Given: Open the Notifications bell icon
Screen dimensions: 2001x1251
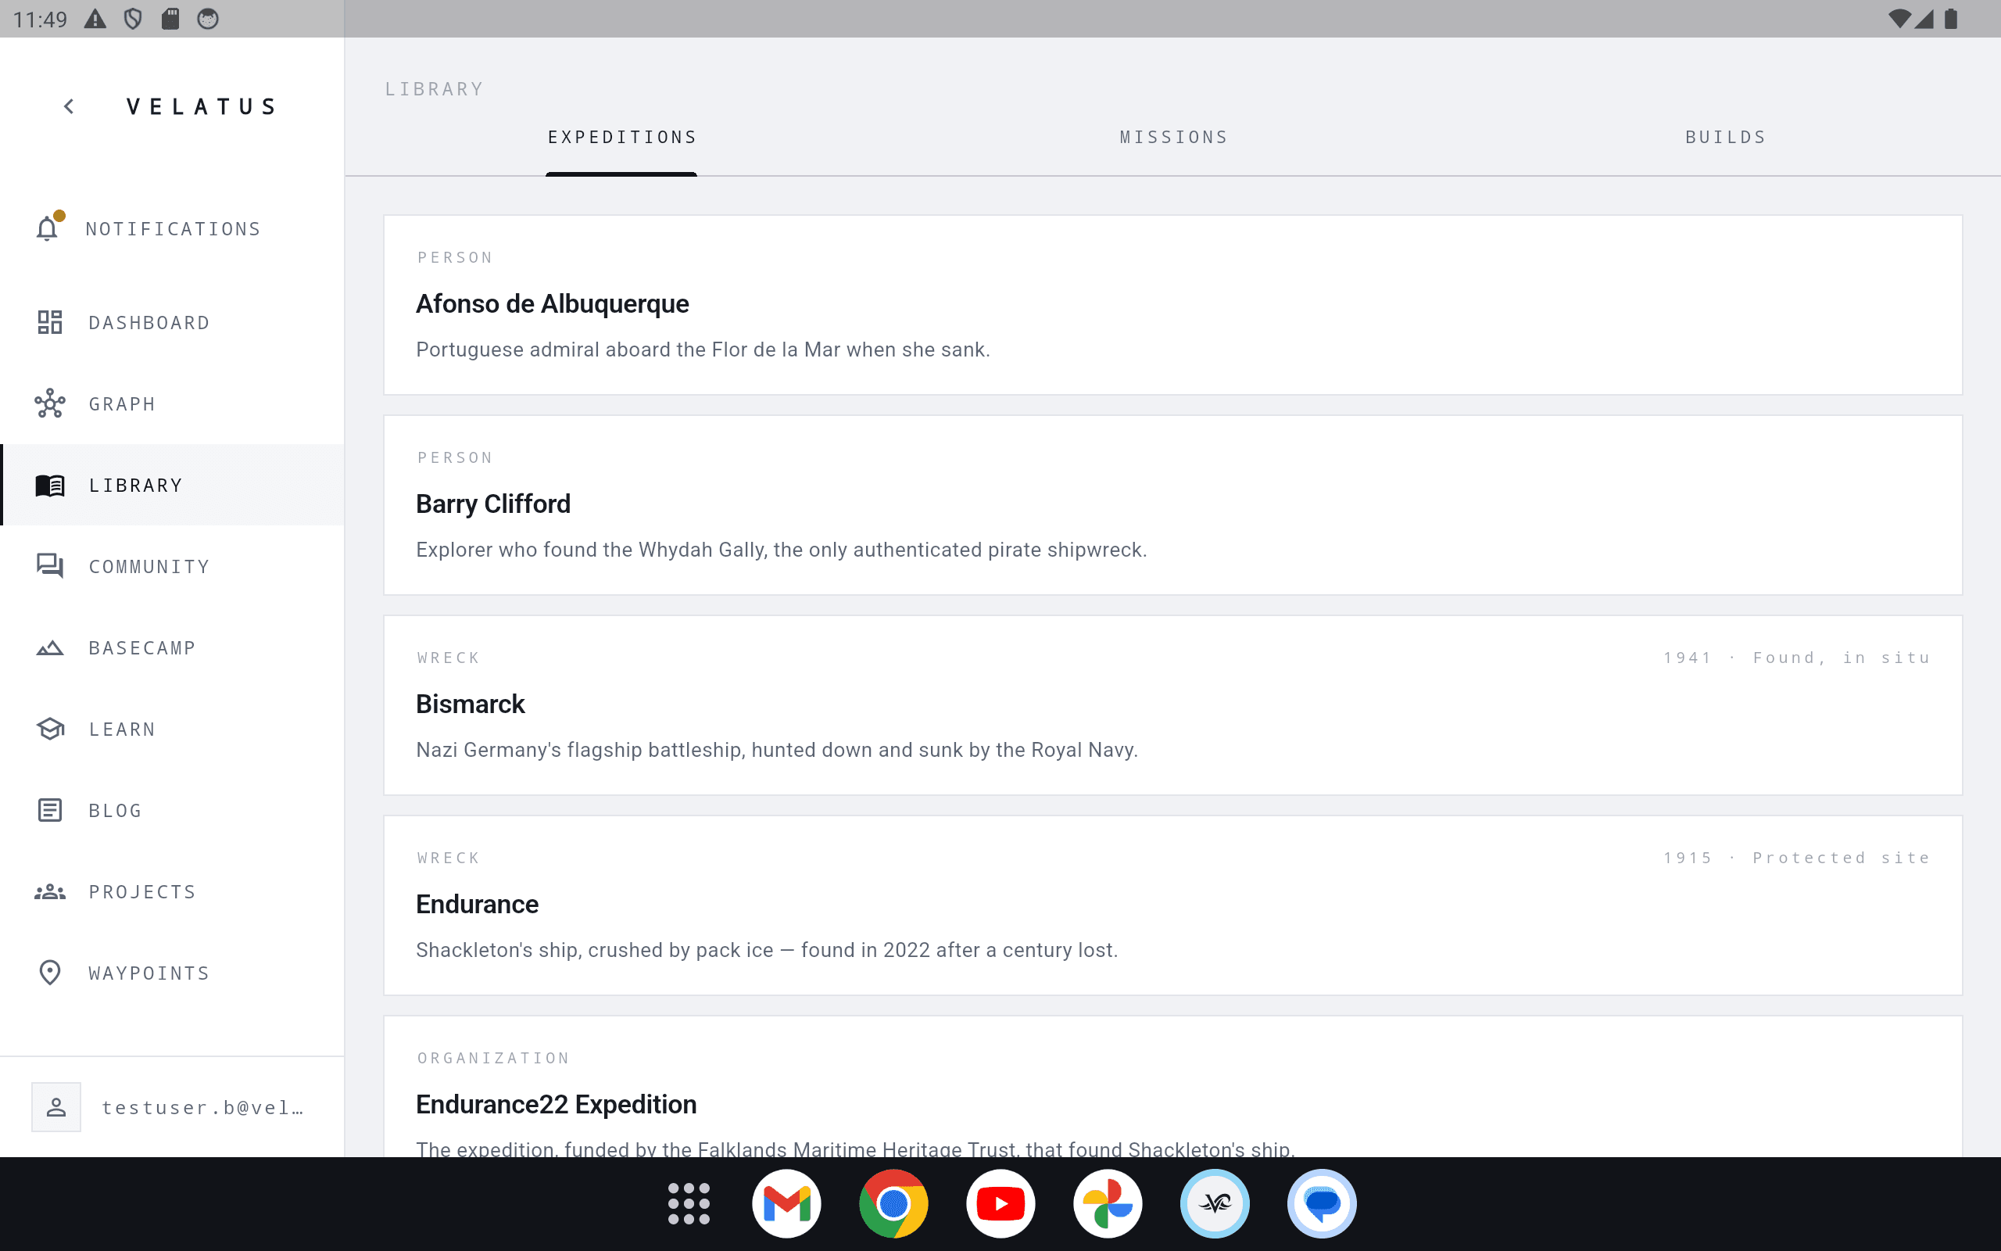Looking at the screenshot, I should point(48,228).
